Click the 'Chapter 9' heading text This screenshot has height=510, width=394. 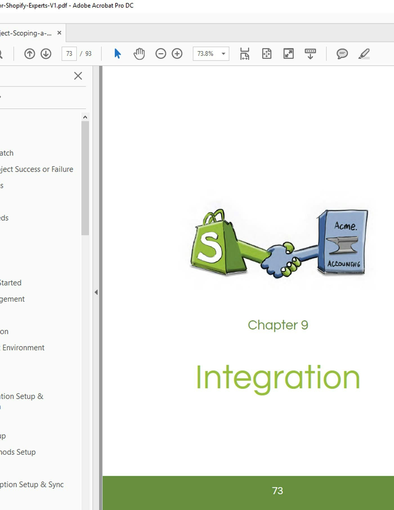(x=278, y=325)
